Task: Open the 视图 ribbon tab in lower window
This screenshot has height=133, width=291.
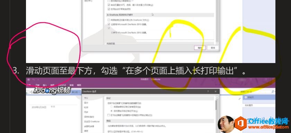Action: 79,85
